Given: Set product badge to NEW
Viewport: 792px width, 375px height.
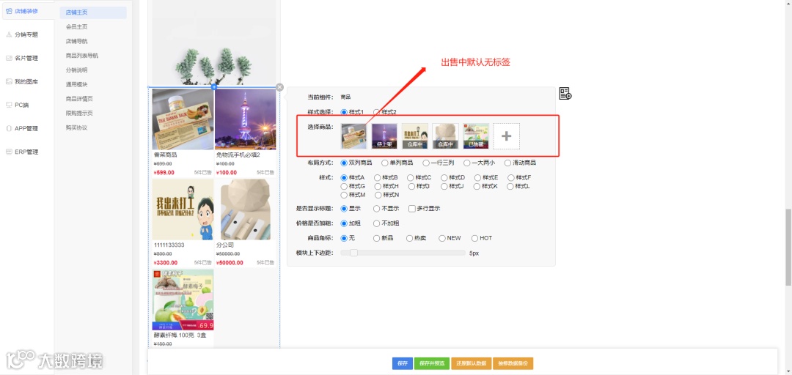Looking at the screenshot, I should pos(442,238).
